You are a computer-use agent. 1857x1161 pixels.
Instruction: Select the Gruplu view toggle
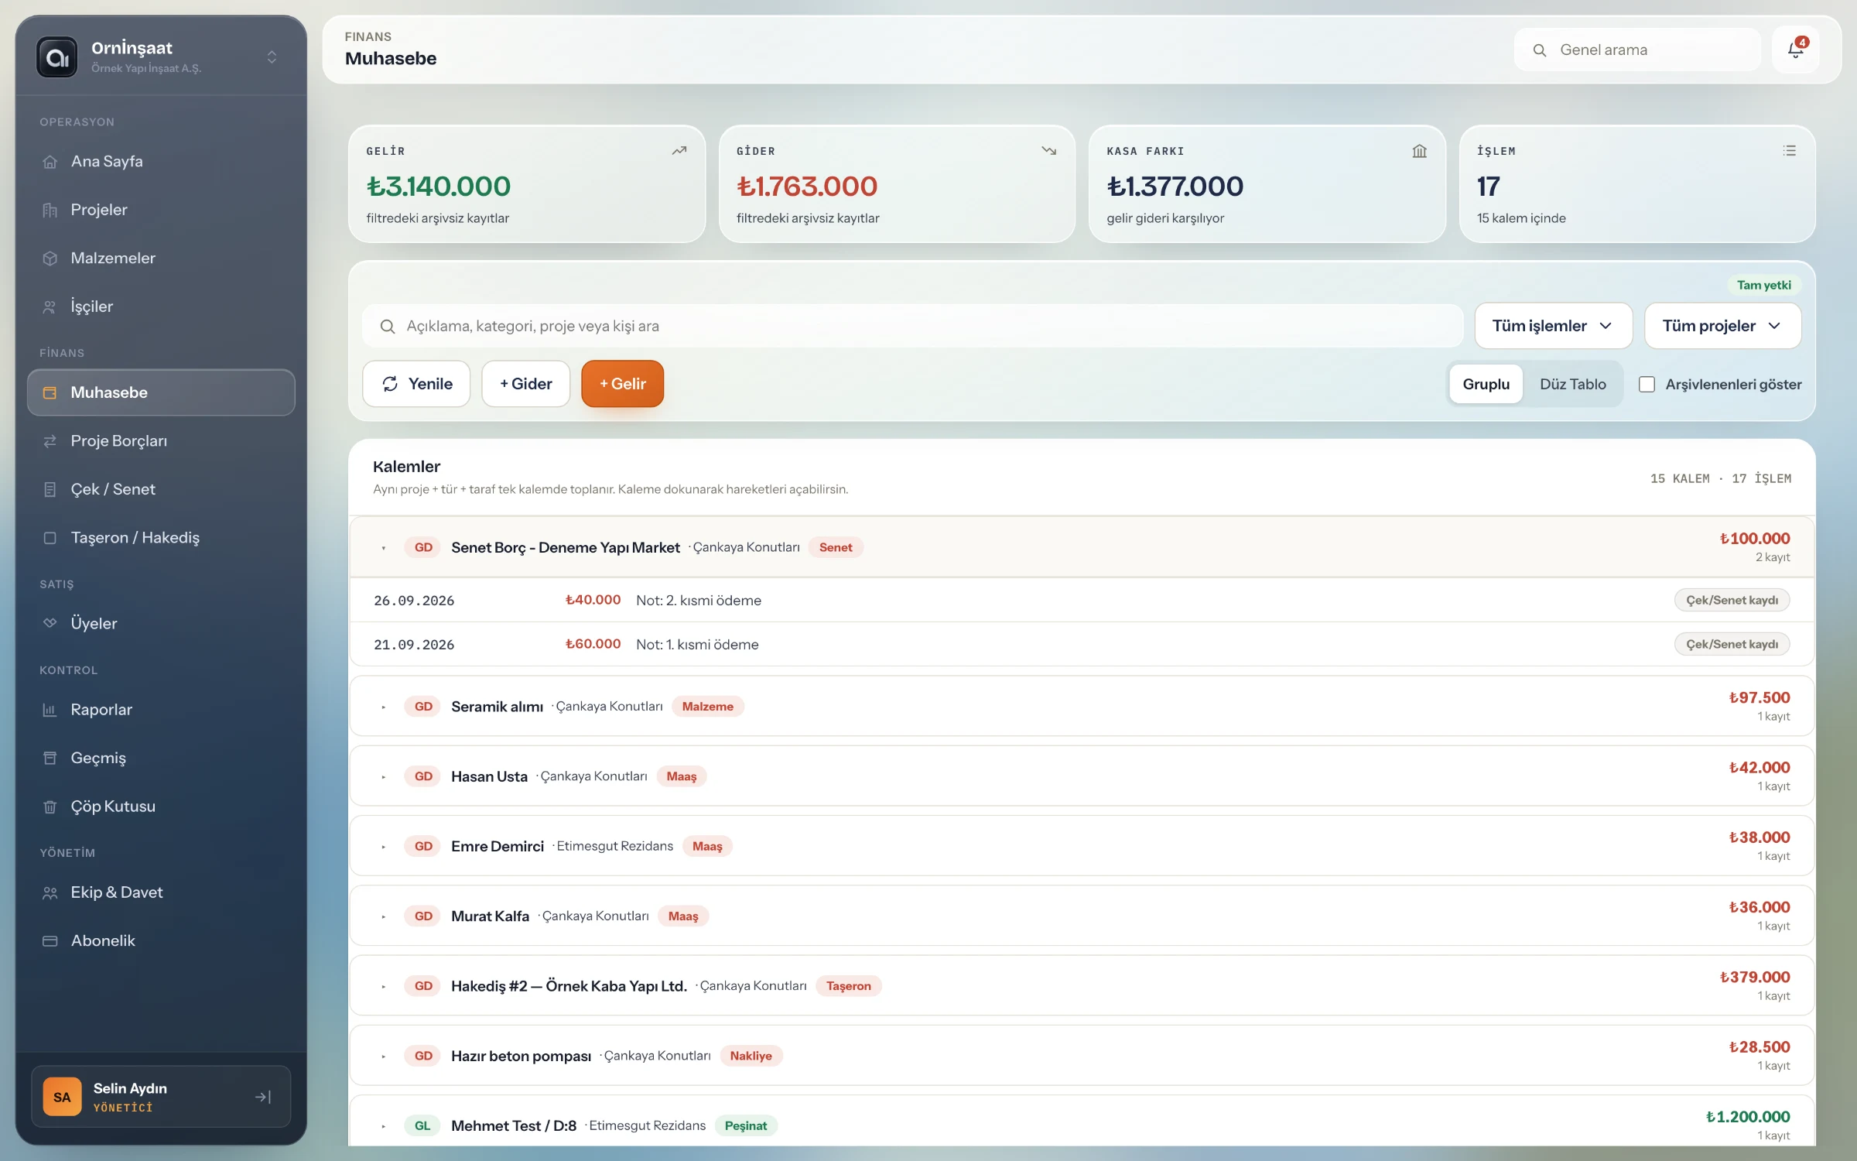point(1486,385)
